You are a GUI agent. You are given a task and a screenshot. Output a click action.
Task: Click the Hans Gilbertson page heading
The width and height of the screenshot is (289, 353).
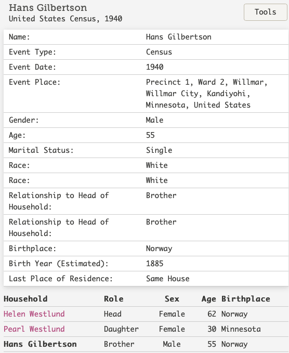[x=48, y=8]
